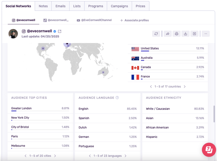Click the help chat bubble icon
Viewport: 217px width, 161px height.
[209, 150]
